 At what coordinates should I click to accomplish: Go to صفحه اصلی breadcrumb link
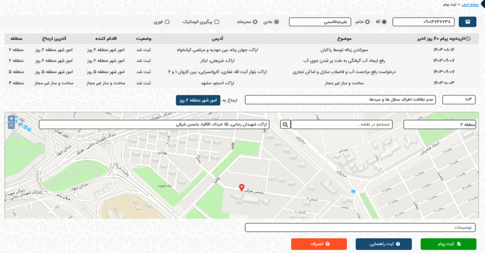(471, 4)
